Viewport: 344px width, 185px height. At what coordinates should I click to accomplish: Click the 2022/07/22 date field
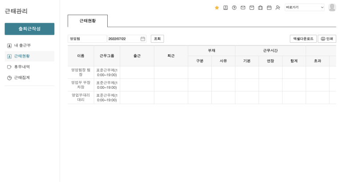coord(123,39)
